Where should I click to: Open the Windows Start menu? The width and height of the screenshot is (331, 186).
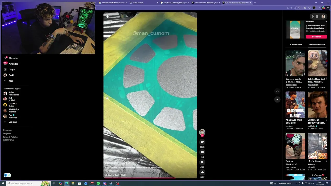point(3,183)
